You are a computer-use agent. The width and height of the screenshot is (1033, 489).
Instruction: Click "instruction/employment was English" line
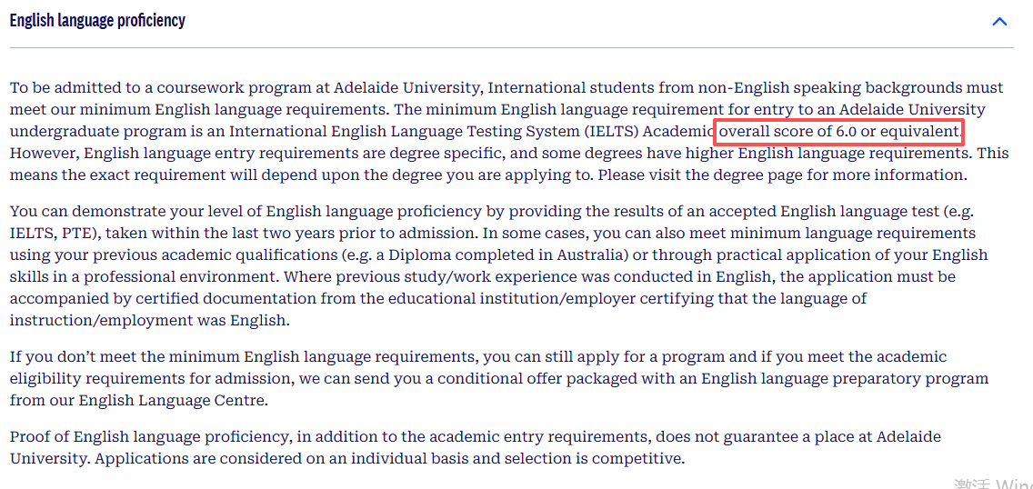coord(148,321)
